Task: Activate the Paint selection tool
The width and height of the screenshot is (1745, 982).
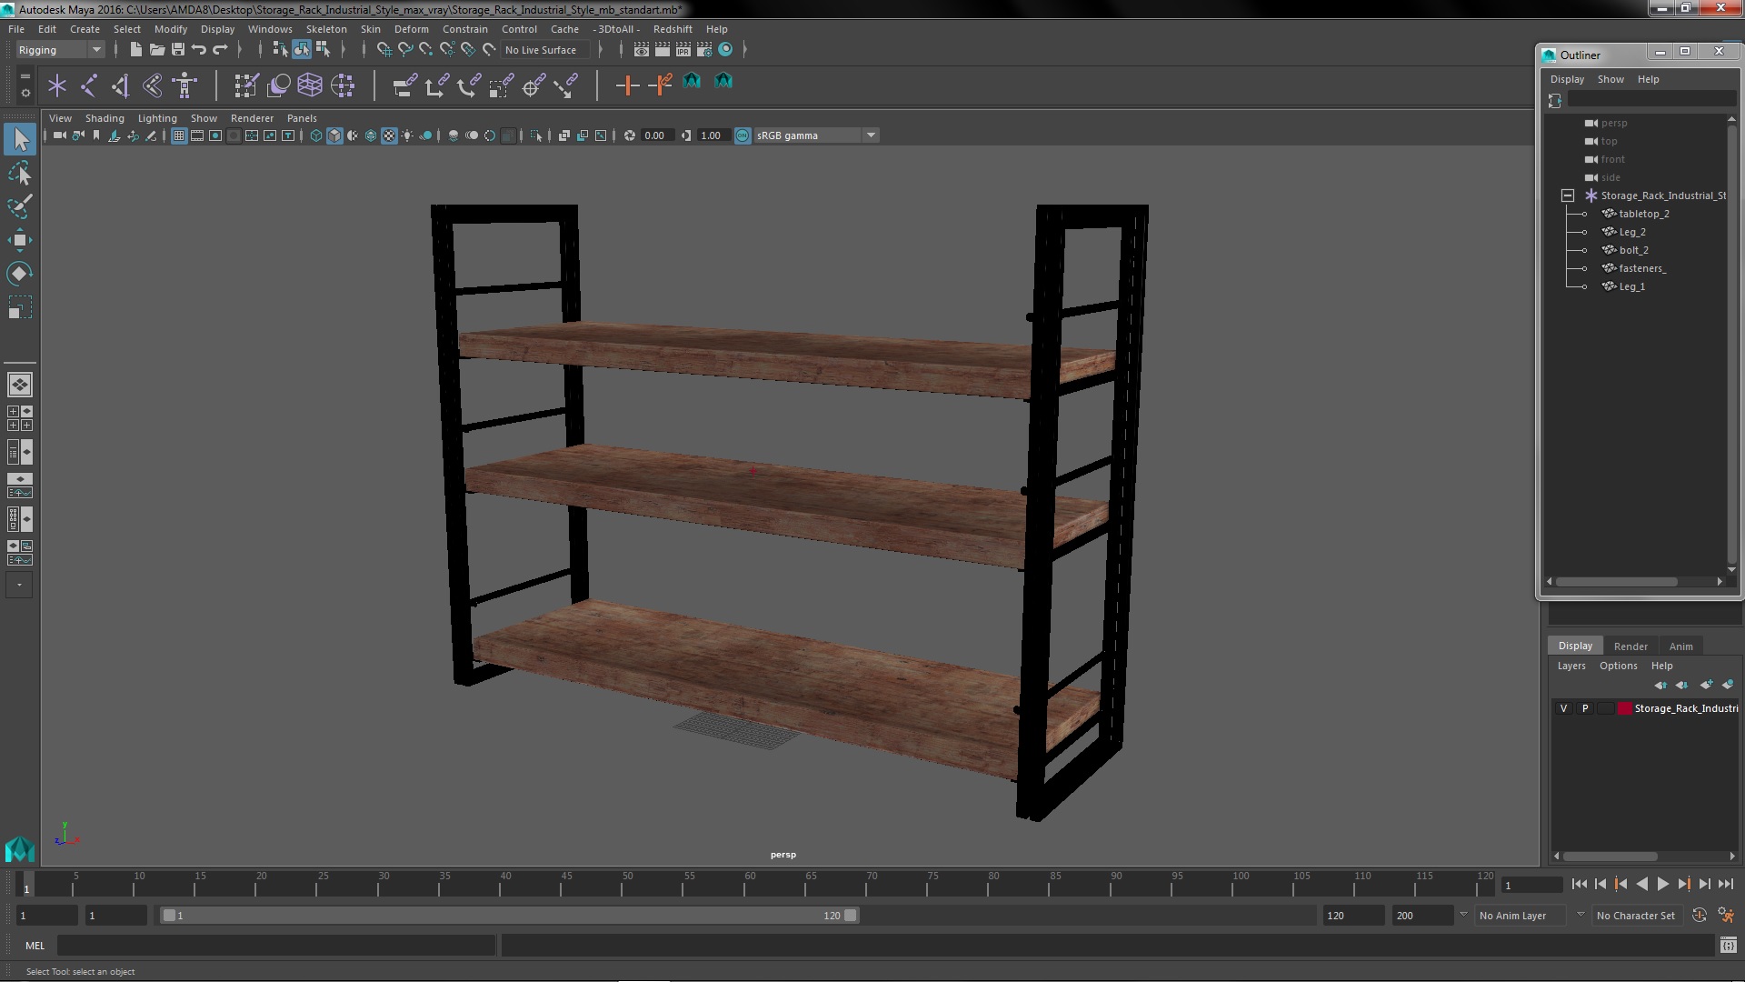Action: [x=20, y=206]
